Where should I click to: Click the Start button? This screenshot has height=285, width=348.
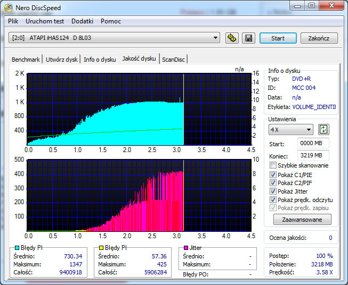(278, 38)
